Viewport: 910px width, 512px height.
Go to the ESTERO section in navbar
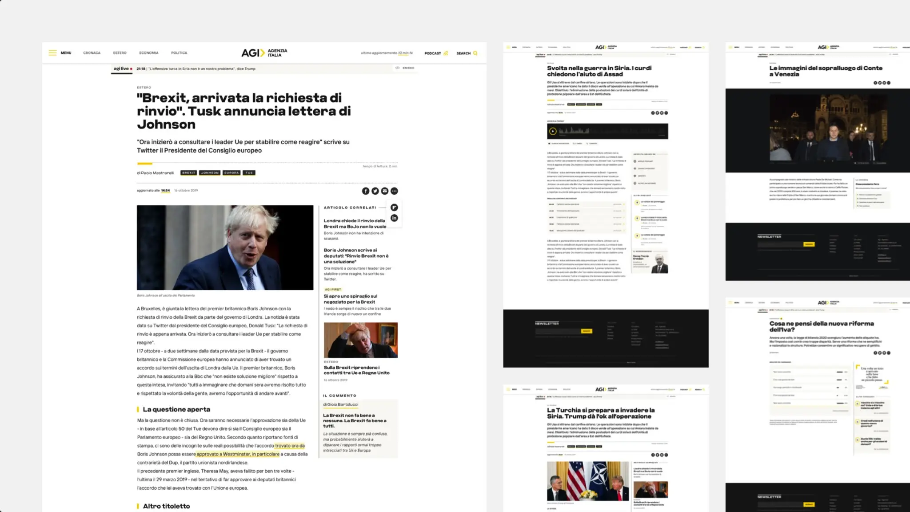pos(120,53)
